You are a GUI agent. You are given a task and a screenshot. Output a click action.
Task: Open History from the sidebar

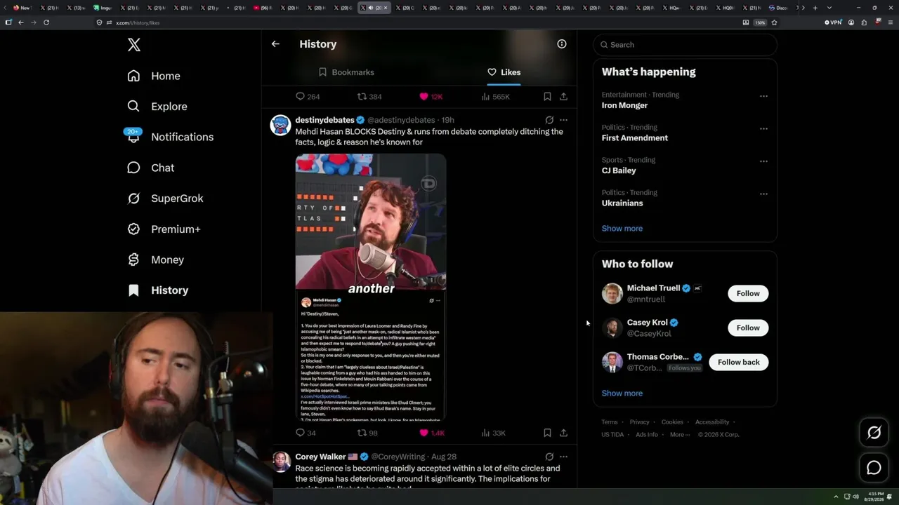[157, 290]
